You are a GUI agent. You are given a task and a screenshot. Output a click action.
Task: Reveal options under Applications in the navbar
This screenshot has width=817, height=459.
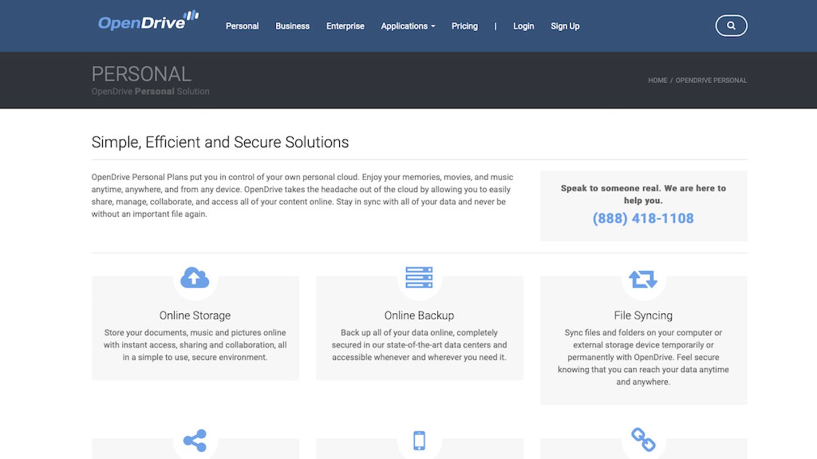pos(408,26)
